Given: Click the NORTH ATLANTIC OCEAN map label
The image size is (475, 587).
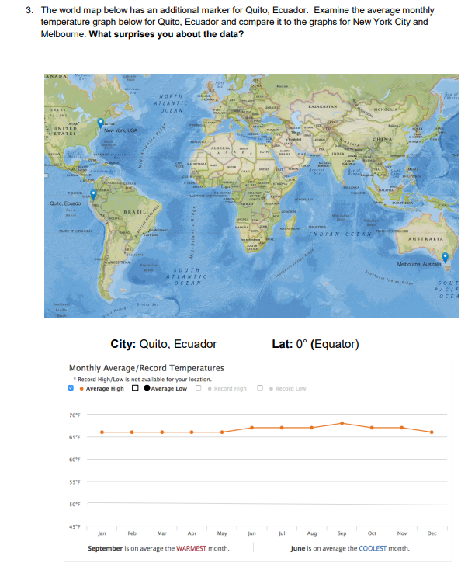Looking at the screenshot, I should pyautogui.click(x=172, y=103).
